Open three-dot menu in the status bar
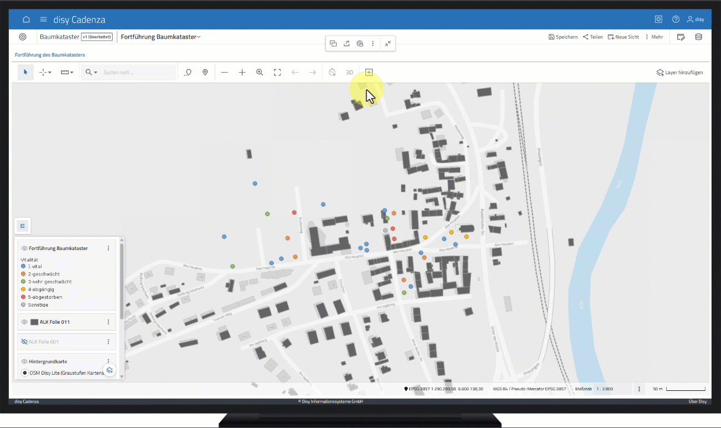This screenshot has width=721, height=428. click(x=639, y=389)
